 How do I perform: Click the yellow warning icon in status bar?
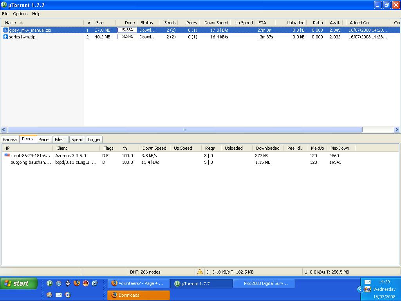(x=200, y=272)
